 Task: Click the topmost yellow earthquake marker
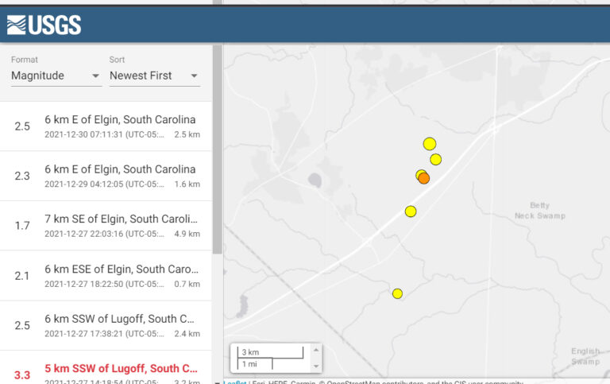tap(430, 144)
